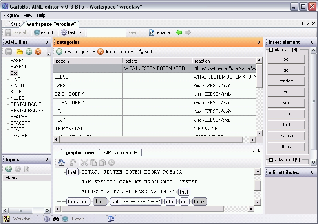The width and height of the screenshot is (318, 224).
Task: Switch to the Start tab
Action: (x=15, y=24)
